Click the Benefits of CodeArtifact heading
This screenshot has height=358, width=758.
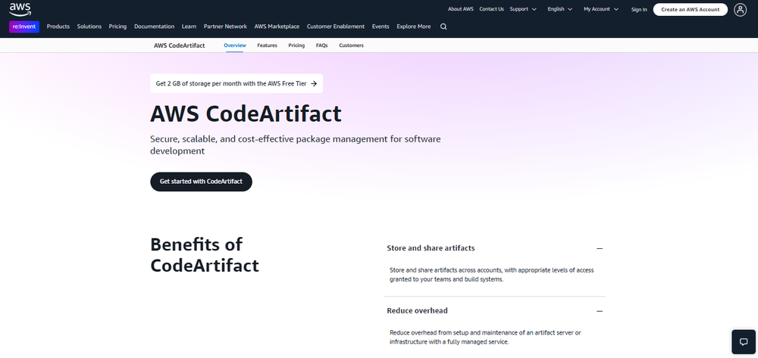205,255
